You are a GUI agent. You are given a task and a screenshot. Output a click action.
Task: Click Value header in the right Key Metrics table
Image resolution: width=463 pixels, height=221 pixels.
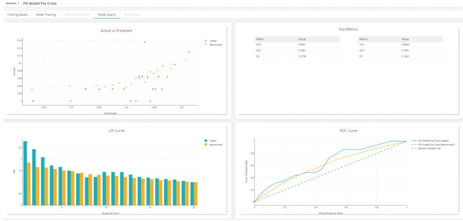pyautogui.click(x=405, y=39)
